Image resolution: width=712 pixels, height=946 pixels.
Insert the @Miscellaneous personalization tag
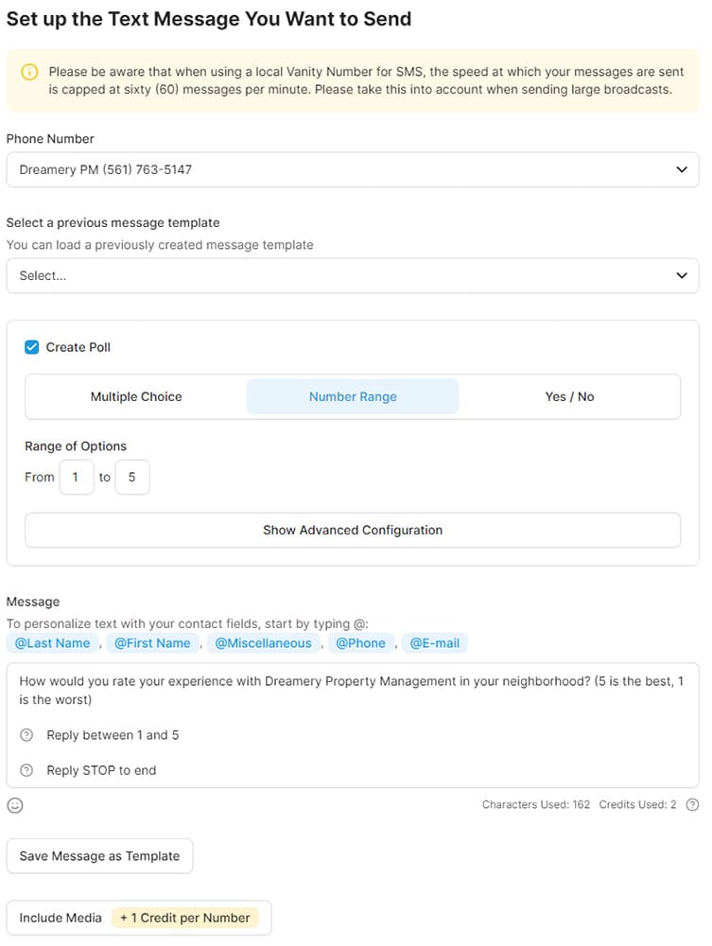click(x=263, y=643)
